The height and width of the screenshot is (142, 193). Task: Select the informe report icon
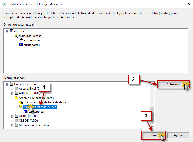[x=11, y=31]
